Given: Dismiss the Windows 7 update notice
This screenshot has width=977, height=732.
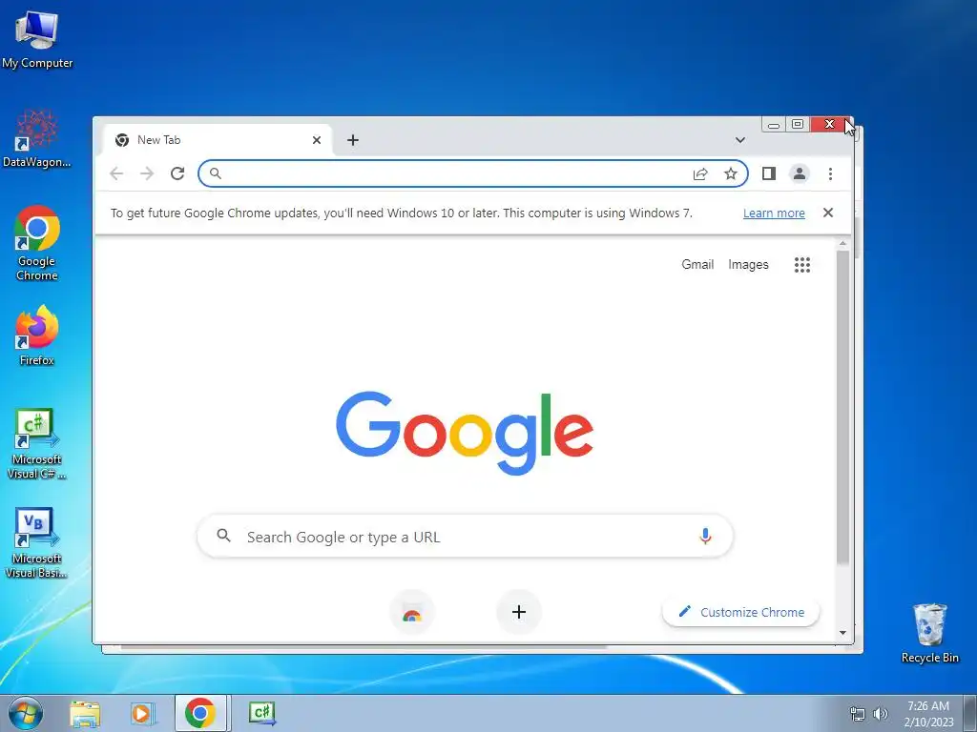Looking at the screenshot, I should point(828,213).
